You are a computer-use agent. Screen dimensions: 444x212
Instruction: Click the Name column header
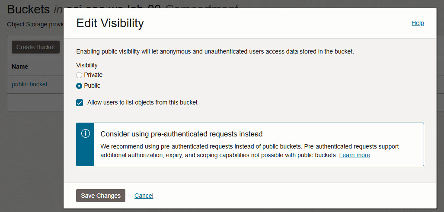click(20, 67)
